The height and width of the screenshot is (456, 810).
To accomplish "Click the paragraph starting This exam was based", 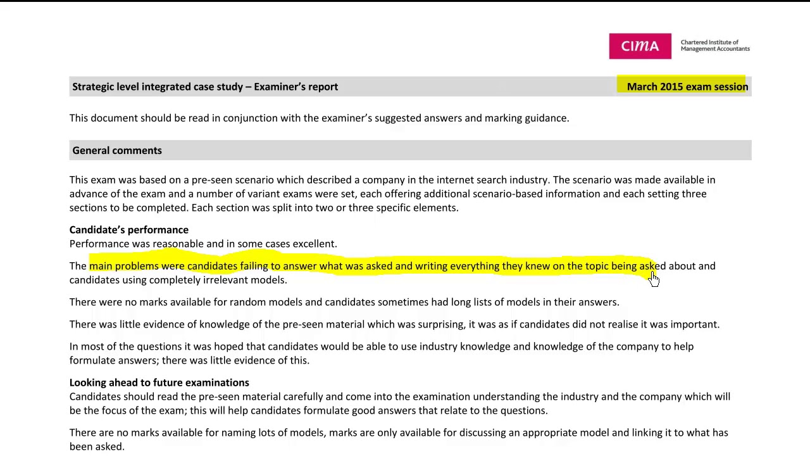I will tap(392, 194).
